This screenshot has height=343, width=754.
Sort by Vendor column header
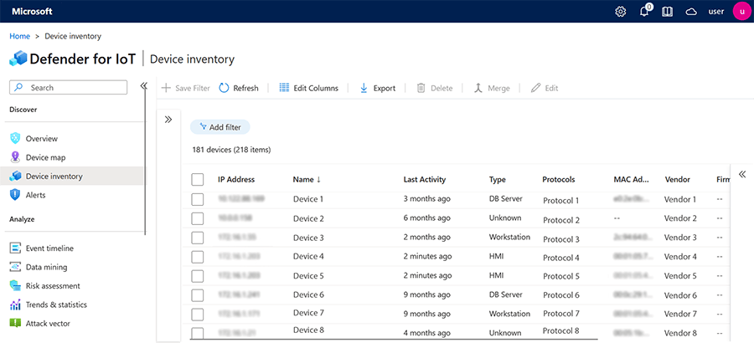coord(678,180)
